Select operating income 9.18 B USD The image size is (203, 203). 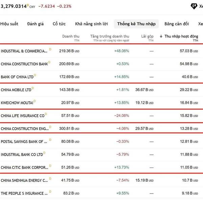pyautogui.click(x=190, y=194)
